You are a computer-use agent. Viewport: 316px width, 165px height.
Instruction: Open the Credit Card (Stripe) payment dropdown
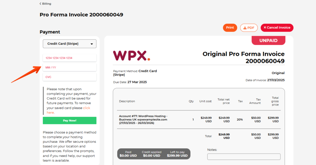pyautogui.click(x=69, y=44)
